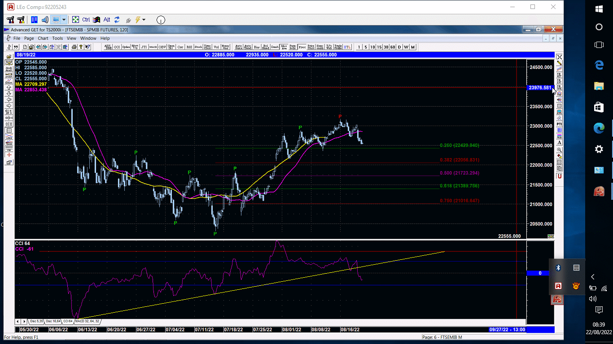Click the XTL indicator button
Image resolution: width=613 pixels, height=344 pixels.
point(347,46)
